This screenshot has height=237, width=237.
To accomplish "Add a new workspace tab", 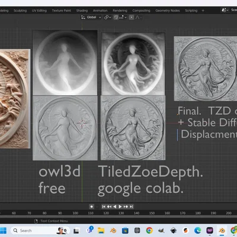I will point(203,11).
